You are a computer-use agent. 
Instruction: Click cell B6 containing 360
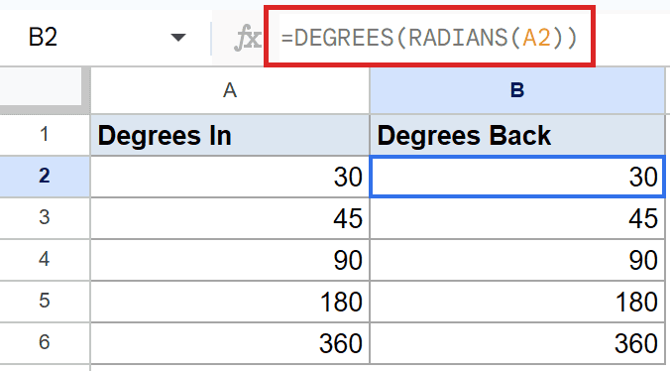coord(517,342)
